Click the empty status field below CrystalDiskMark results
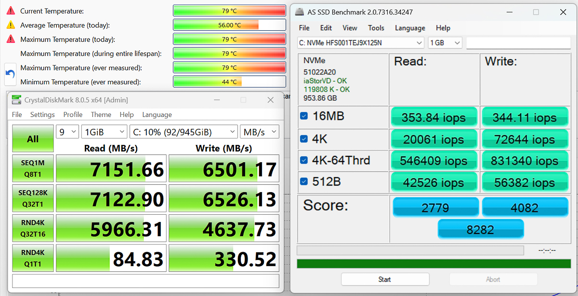Image resolution: width=578 pixels, height=296 pixels. point(145,281)
